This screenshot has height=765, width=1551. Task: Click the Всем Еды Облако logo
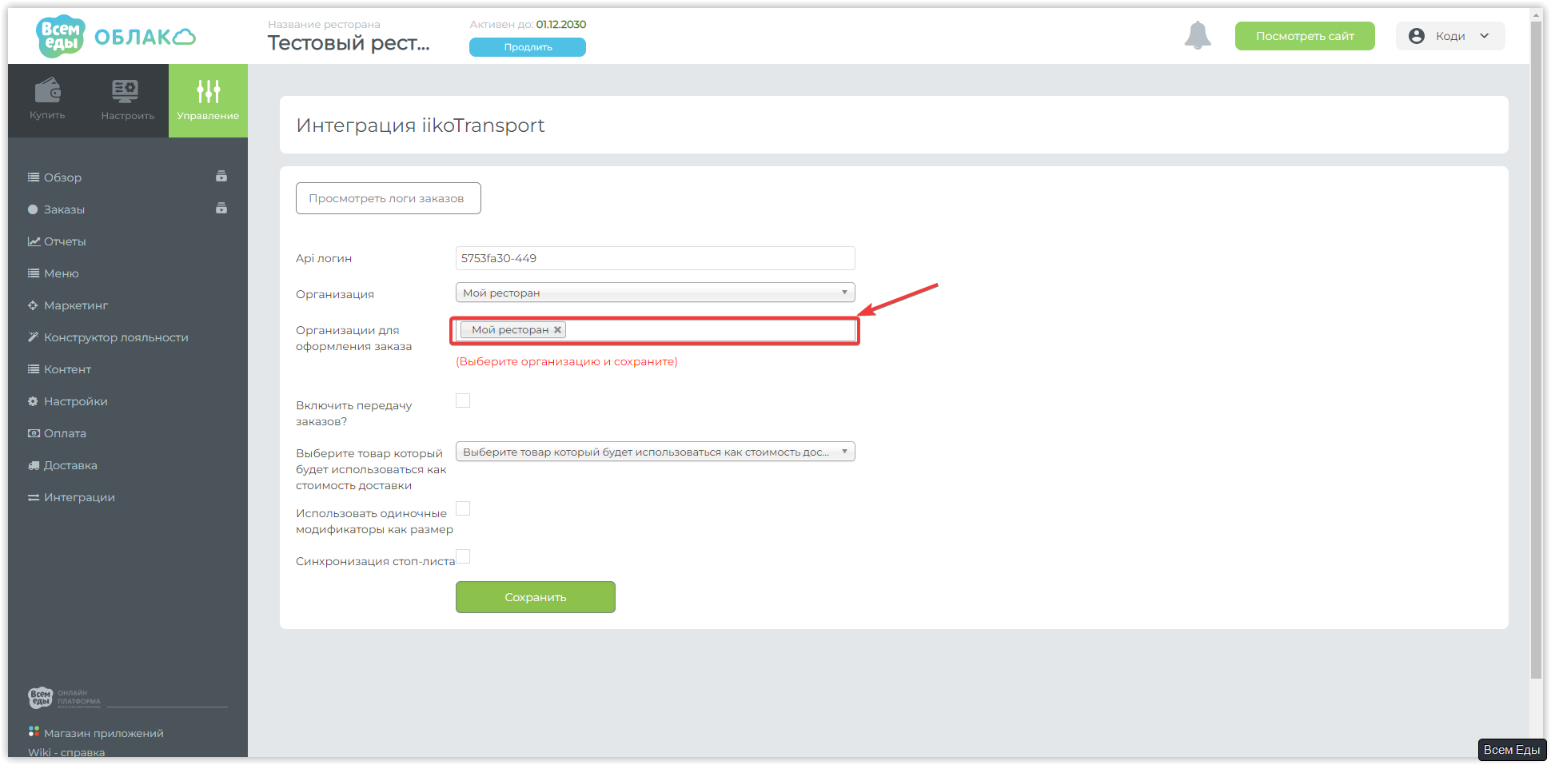[116, 37]
